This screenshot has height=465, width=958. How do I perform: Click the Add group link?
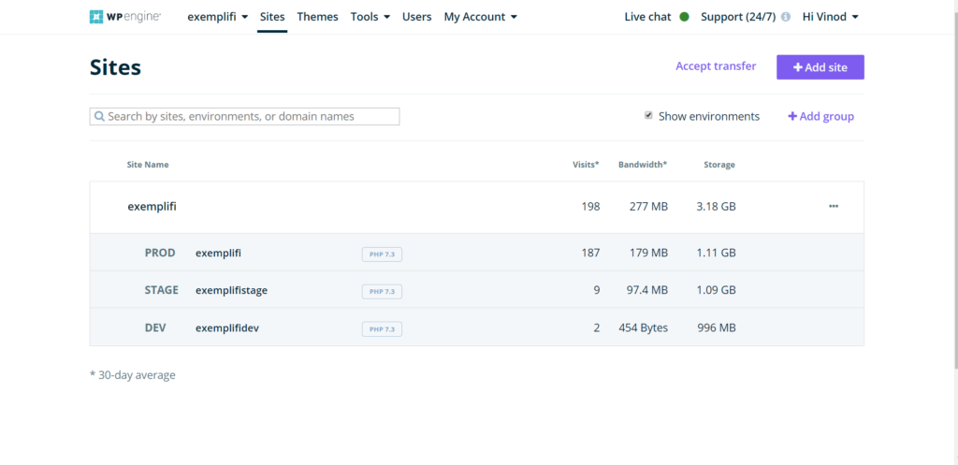(820, 116)
